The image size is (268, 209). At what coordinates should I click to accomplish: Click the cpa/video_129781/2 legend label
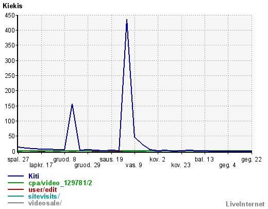pos(60,183)
